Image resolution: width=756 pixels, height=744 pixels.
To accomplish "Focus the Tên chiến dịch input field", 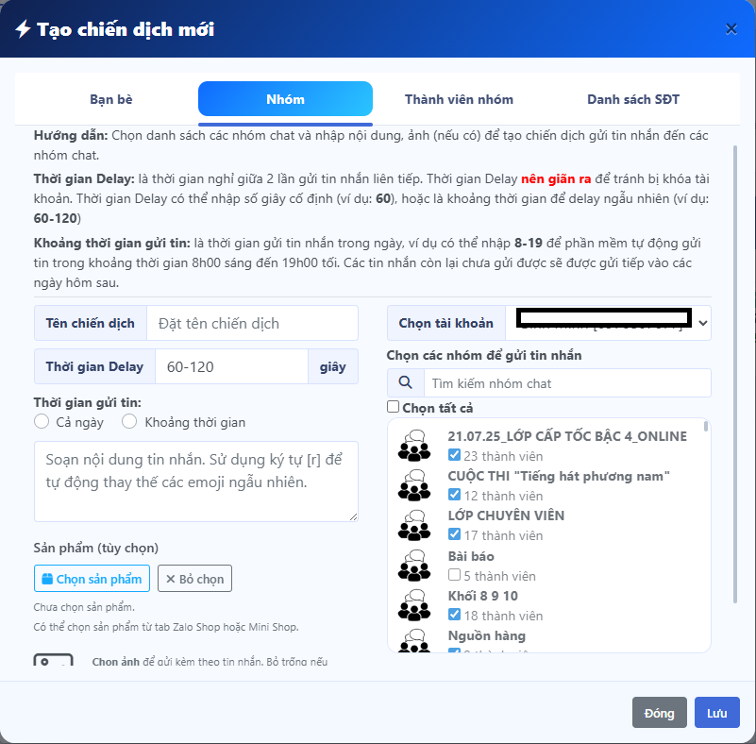I will tap(252, 323).
